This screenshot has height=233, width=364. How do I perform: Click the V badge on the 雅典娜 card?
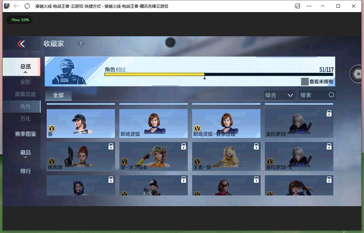[x=52, y=161]
